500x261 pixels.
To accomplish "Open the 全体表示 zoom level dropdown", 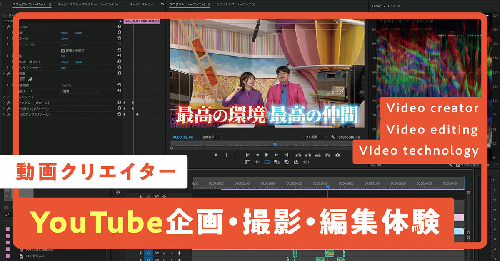I will 212,137.
